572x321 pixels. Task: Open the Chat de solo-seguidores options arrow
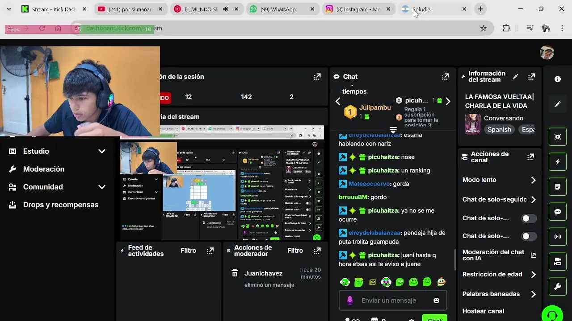coord(533,200)
